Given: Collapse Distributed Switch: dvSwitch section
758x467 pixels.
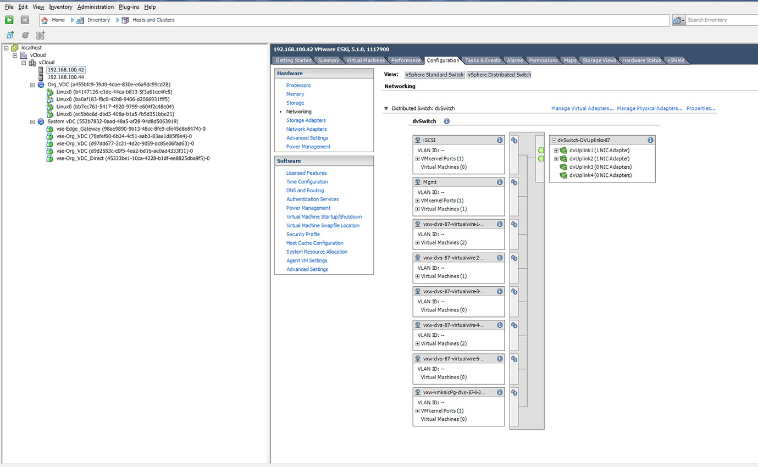Looking at the screenshot, I should point(386,109).
